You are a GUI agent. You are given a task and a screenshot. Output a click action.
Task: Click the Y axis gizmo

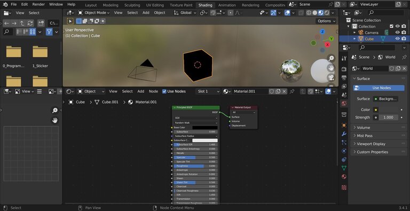point(332,39)
